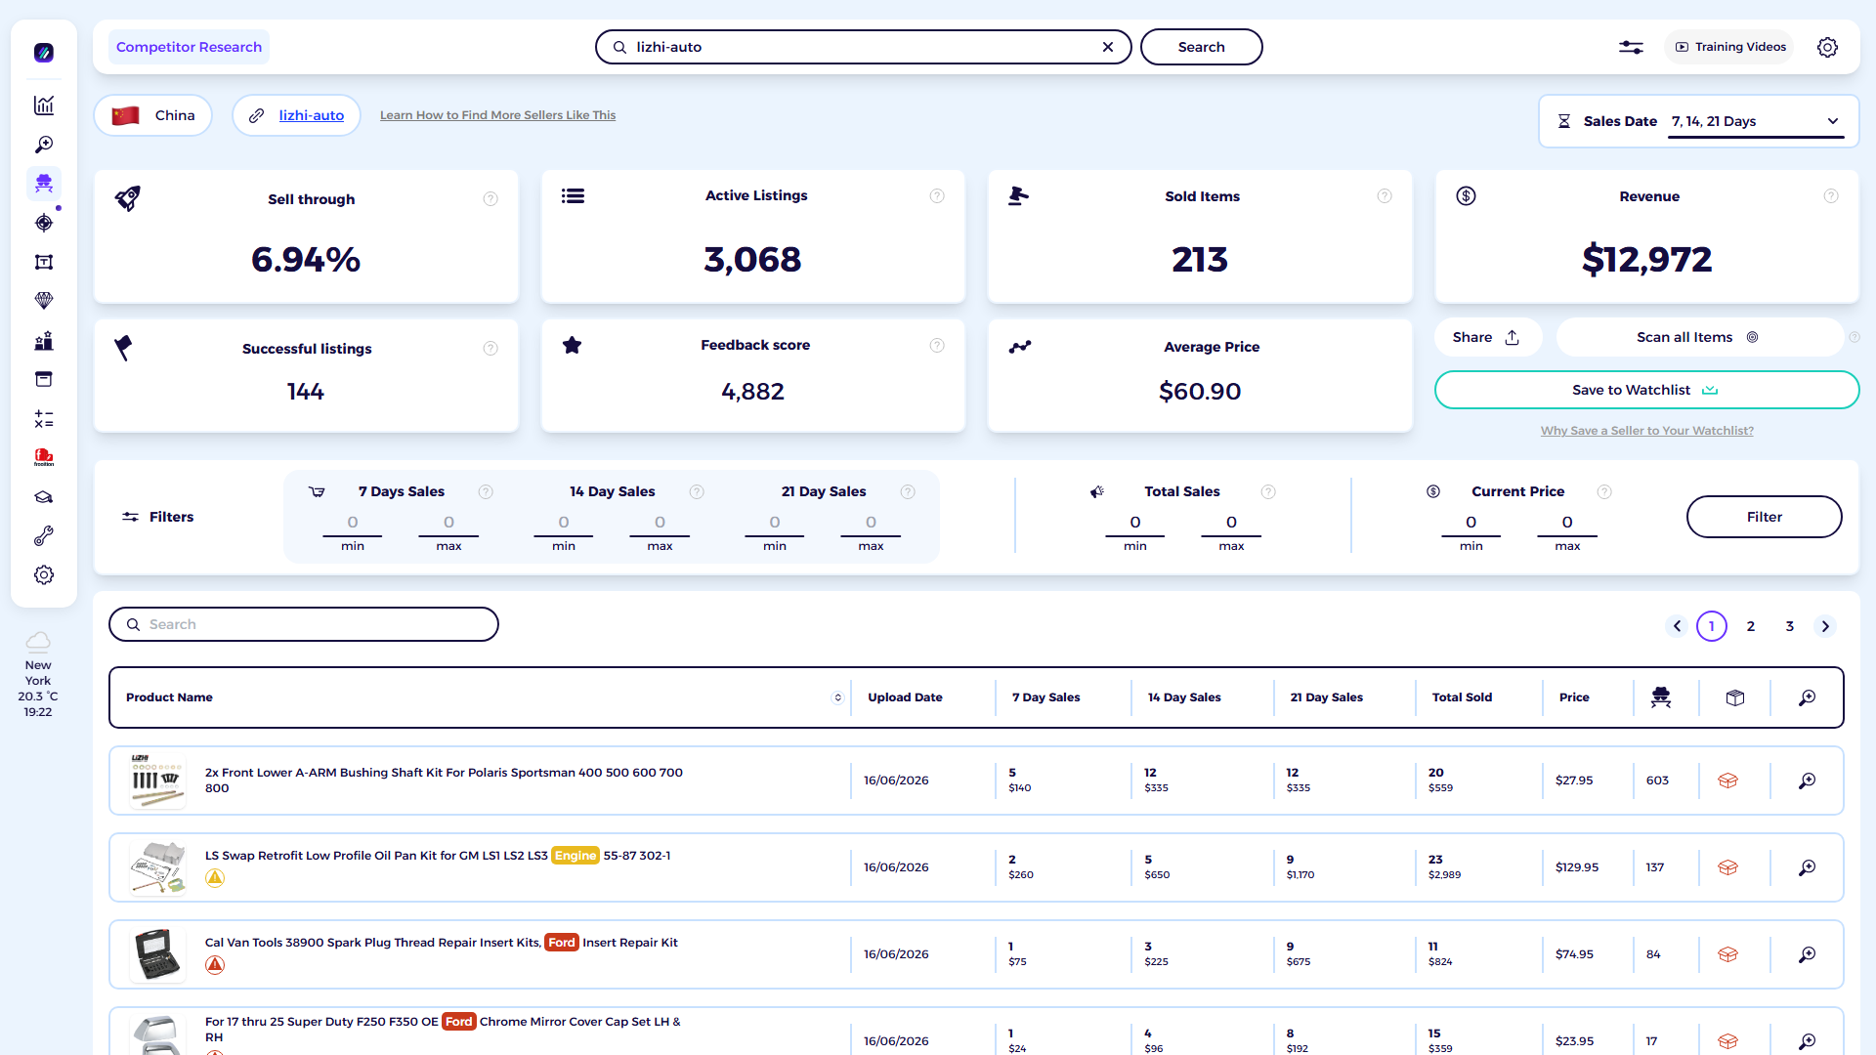Clear the lizhi-auto search text with X
This screenshot has width=1876, height=1055.
coord(1108,47)
